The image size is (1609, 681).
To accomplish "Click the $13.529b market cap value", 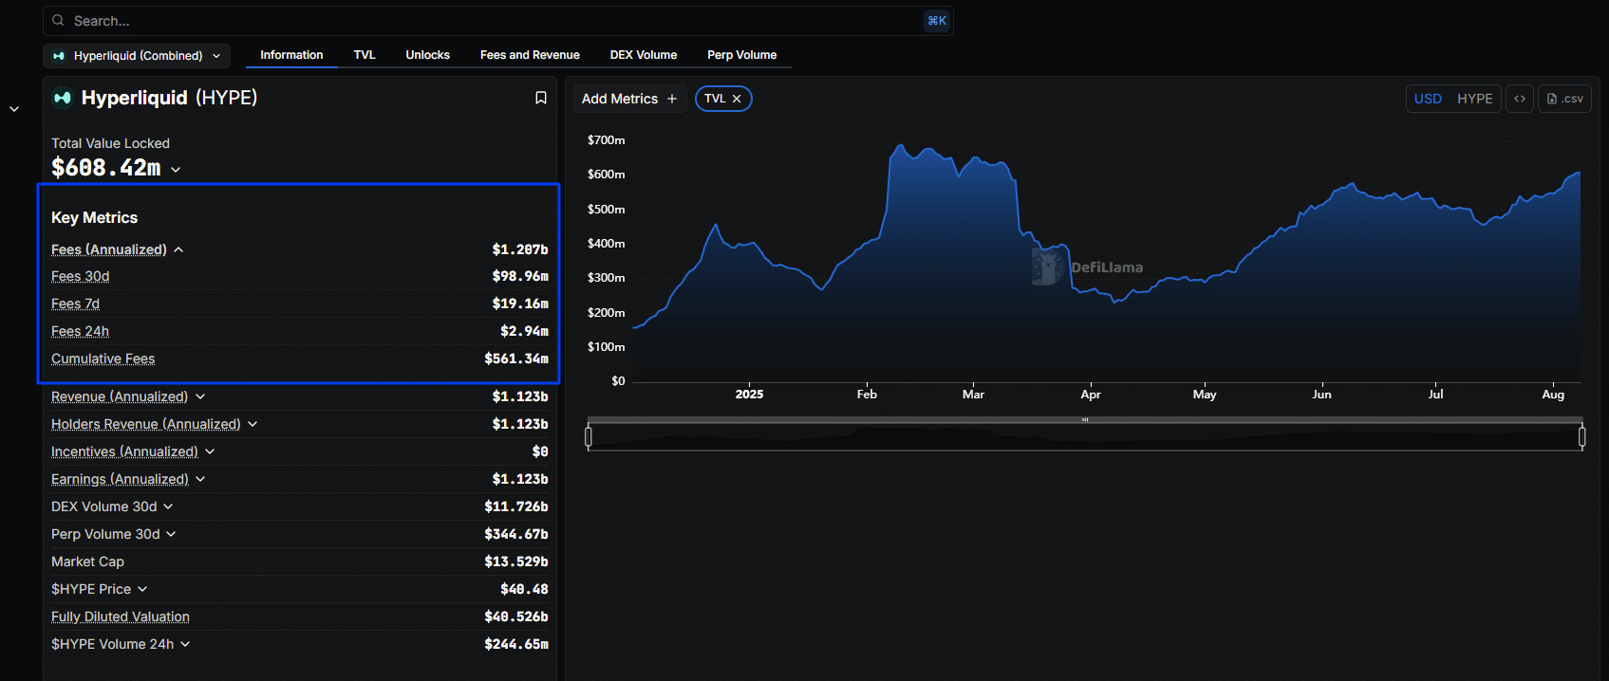I will pos(516,561).
